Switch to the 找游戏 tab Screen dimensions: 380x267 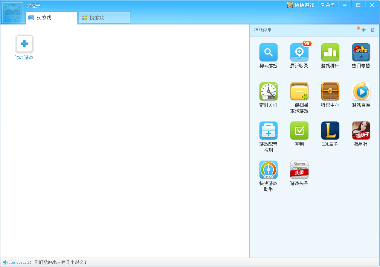tap(104, 18)
